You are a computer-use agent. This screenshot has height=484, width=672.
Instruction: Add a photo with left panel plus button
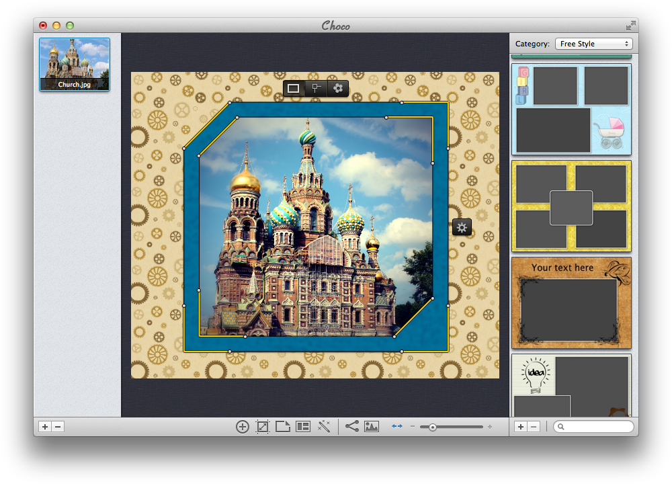[45, 426]
